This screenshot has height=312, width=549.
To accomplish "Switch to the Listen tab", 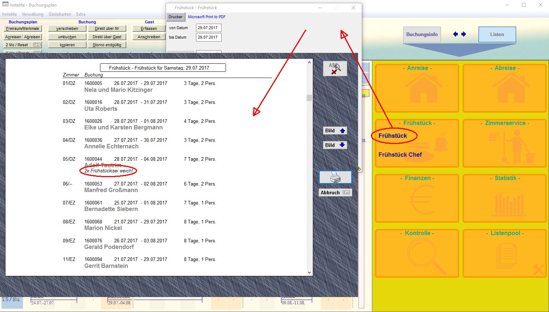I will (x=497, y=35).
